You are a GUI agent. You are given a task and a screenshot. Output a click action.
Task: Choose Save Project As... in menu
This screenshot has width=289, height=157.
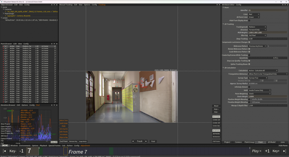pyautogui.click(x=7, y=133)
